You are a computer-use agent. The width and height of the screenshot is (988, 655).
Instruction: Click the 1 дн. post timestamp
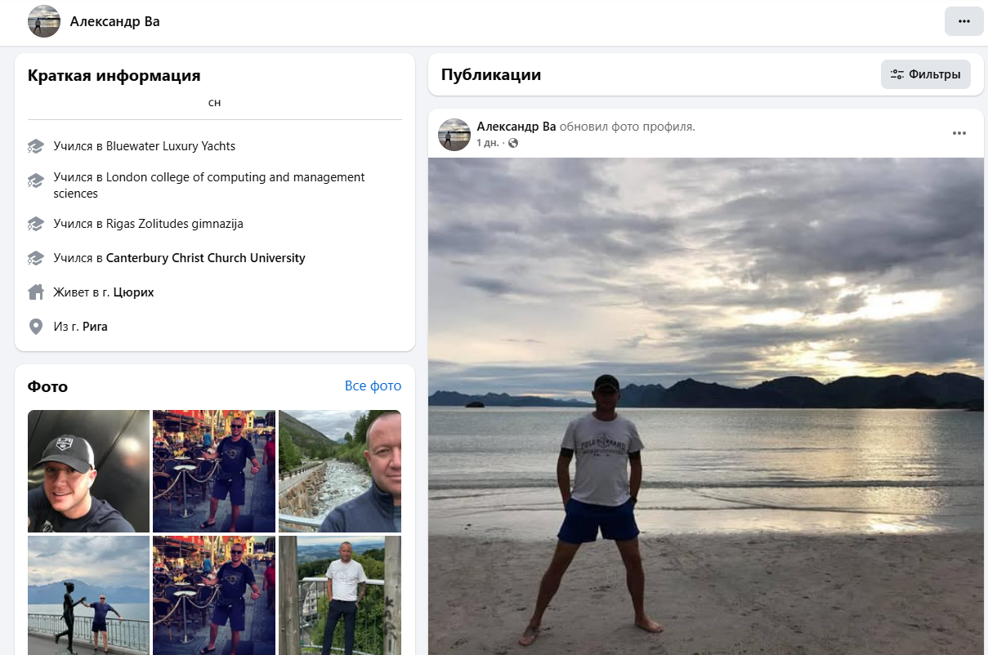tap(488, 144)
